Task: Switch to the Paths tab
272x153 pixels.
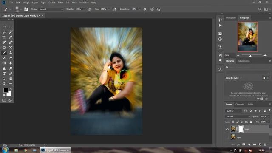Action: click(250, 104)
